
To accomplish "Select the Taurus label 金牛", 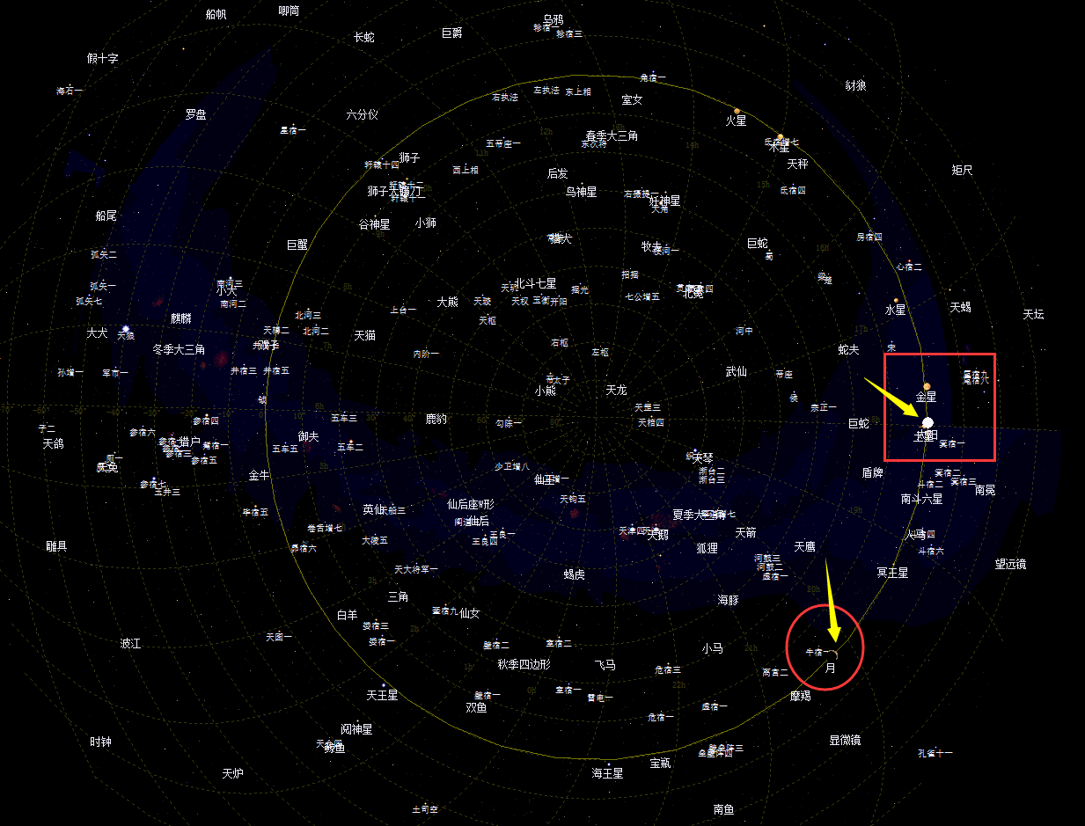I will (x=259, y=475).
